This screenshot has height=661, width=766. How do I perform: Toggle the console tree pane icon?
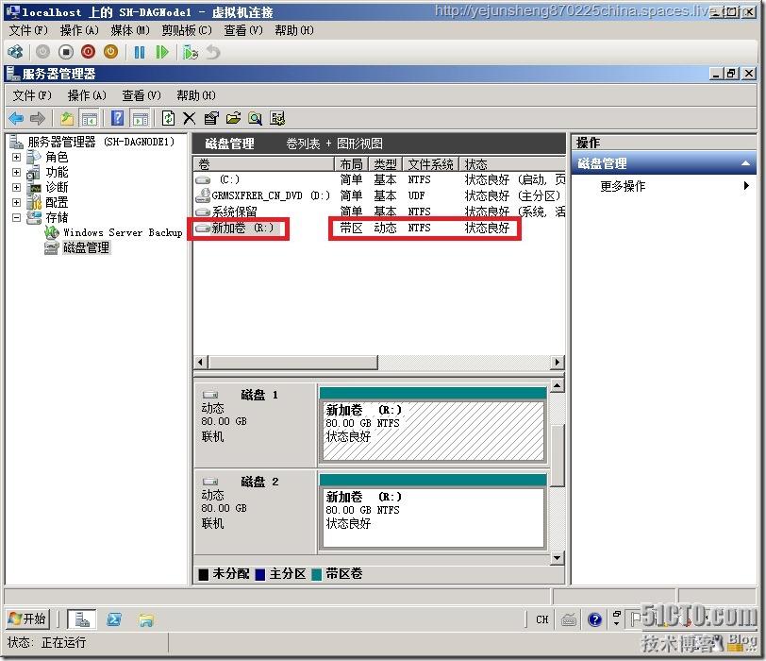pyautogui.click(x=90, y=118)
